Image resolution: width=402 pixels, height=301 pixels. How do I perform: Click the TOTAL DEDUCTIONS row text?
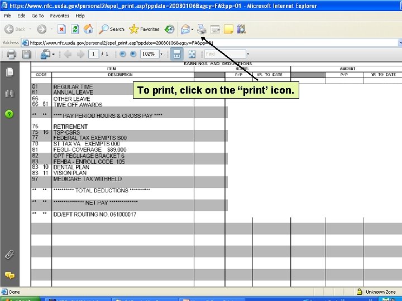click(102, 191)
